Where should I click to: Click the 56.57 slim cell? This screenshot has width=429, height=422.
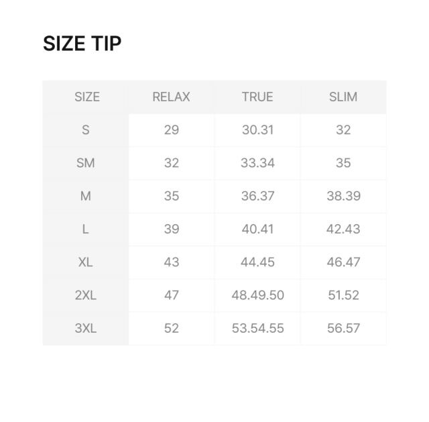point(343,328)
